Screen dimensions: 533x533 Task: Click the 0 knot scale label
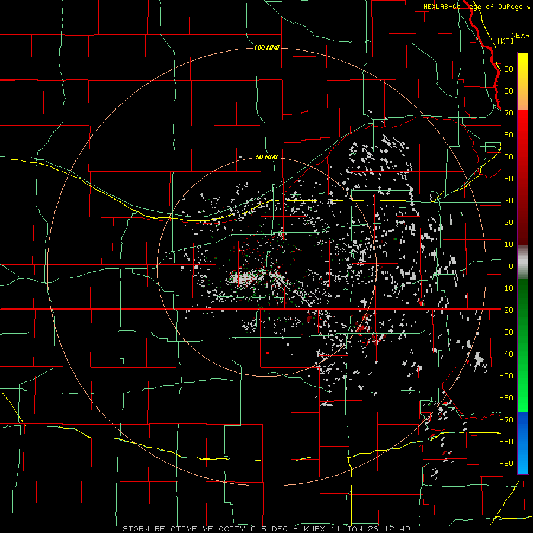coord(511,266)
